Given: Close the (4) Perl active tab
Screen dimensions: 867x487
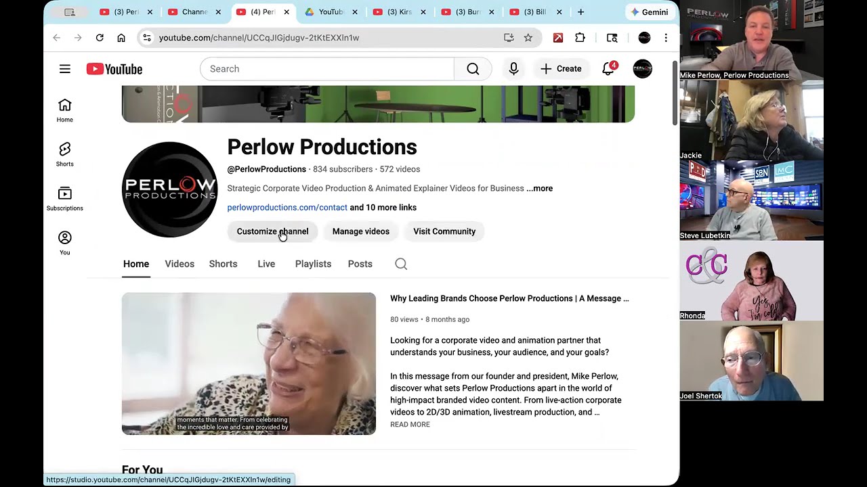Looking at the screenshot, I should coord(287,12).
